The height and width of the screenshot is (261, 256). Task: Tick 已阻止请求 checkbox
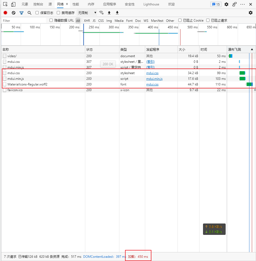208,20
